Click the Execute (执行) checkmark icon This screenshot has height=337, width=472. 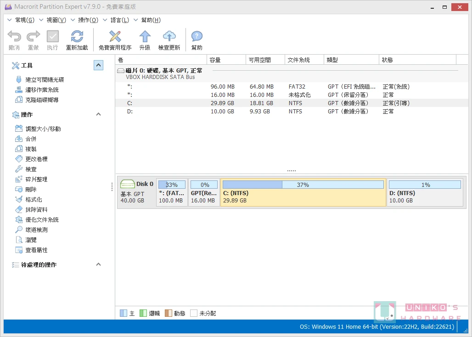click(x=53, y=36)
